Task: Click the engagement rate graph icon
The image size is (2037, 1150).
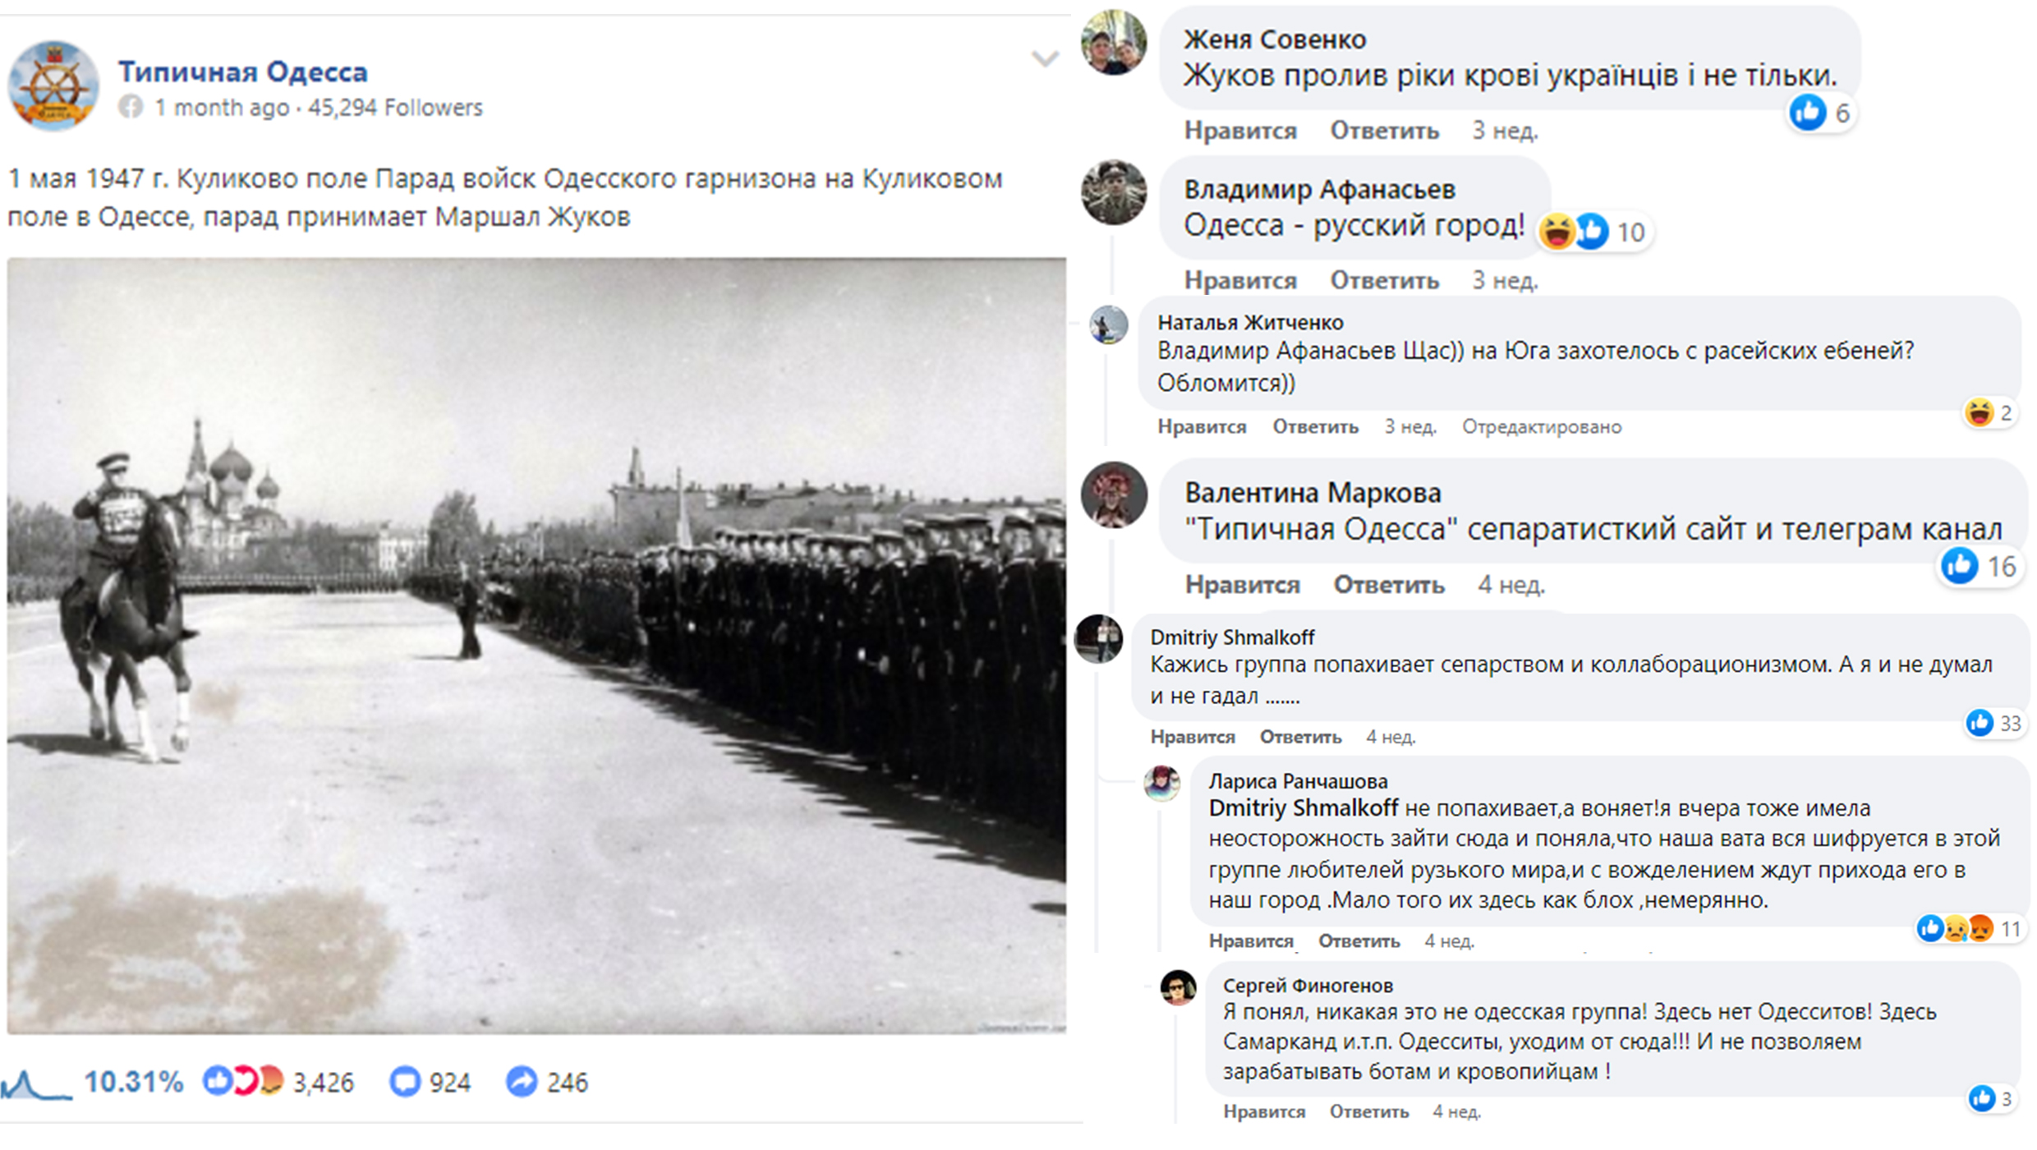Action: click(x=34, y=1084)
